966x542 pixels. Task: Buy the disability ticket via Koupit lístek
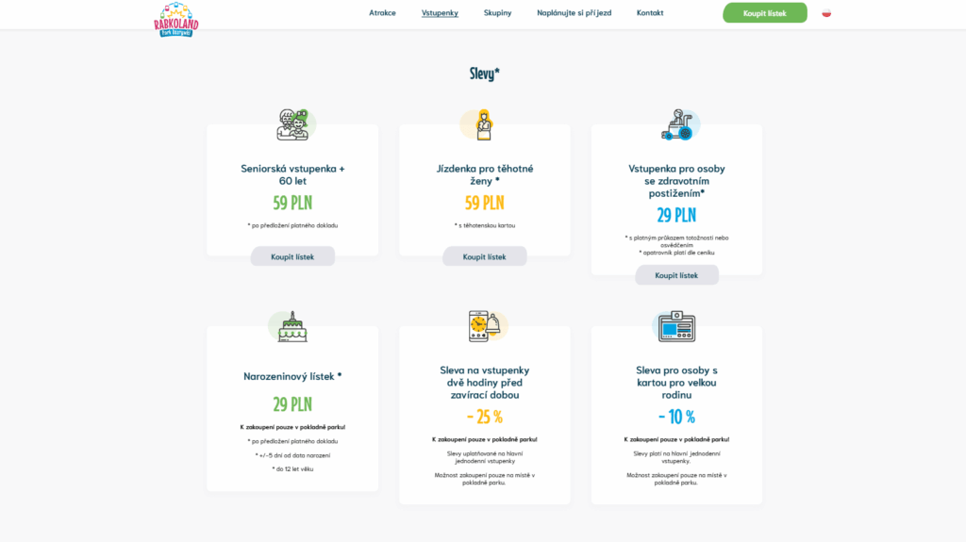[676, 275]
